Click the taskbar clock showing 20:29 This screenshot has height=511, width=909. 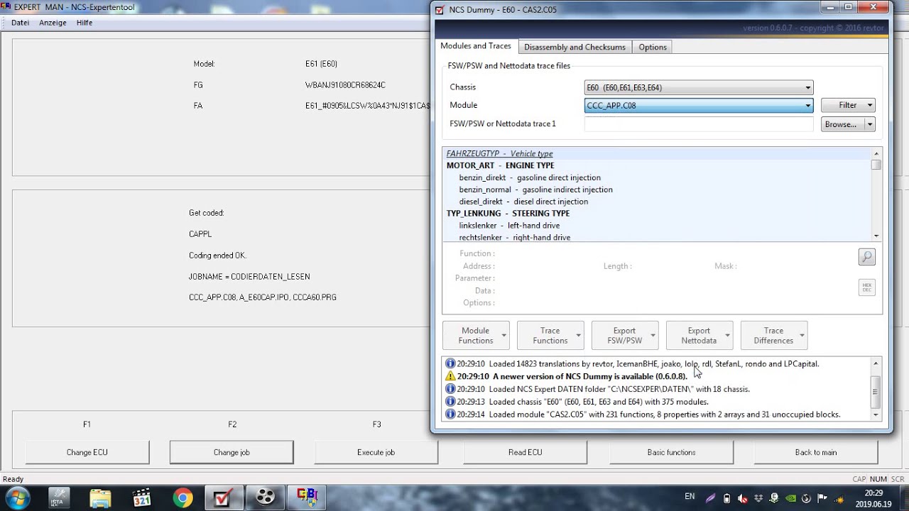pyautogui.click(x=873, y=498)
